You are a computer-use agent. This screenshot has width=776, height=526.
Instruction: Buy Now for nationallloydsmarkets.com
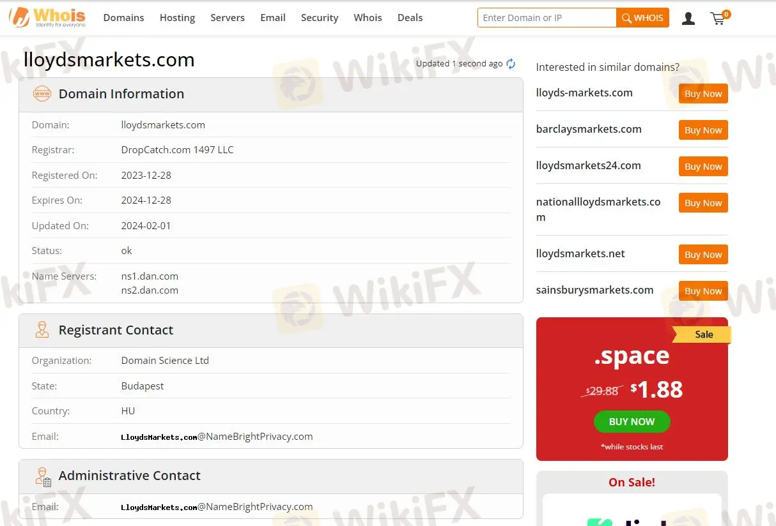[x=703, y=203]
